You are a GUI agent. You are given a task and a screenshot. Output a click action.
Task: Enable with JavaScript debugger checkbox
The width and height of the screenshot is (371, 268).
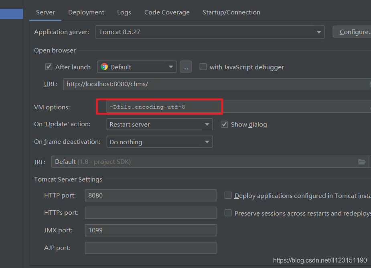(x=203, y=66)
